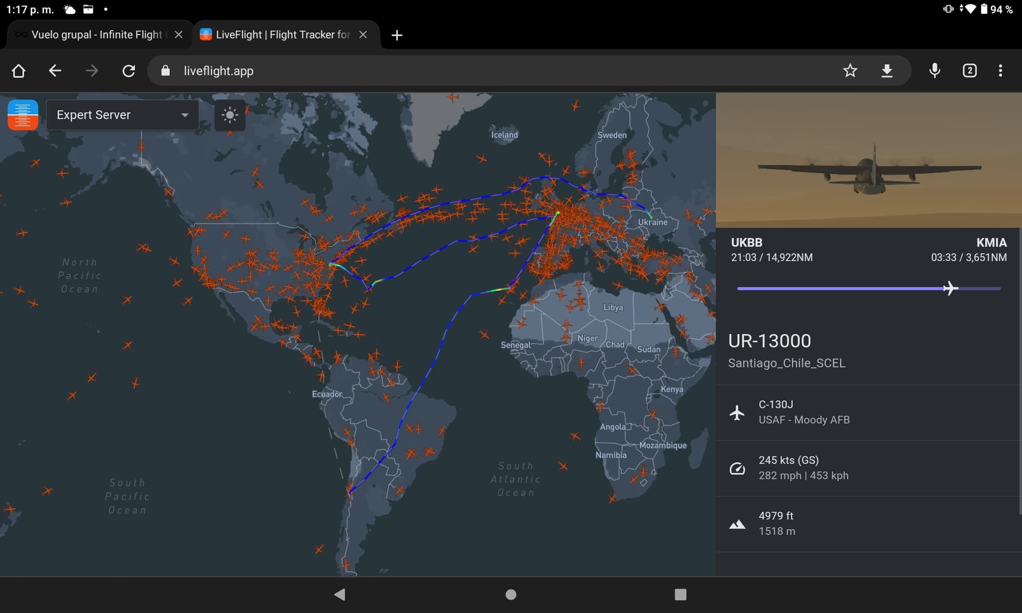Click the browser home icon
The image size is (1022, 613).
coord(19,71)
